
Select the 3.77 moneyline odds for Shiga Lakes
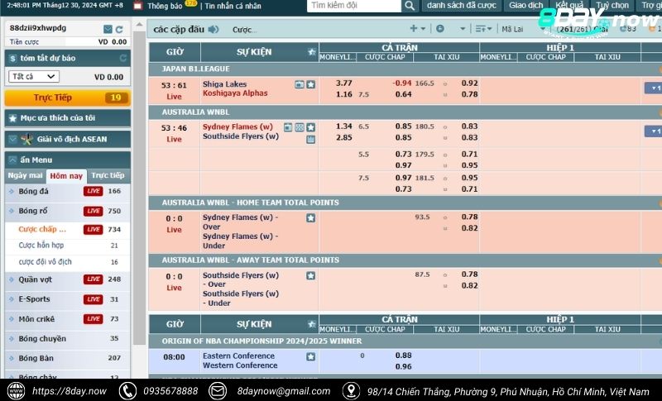pyautogui.click(x=344, y=84)
